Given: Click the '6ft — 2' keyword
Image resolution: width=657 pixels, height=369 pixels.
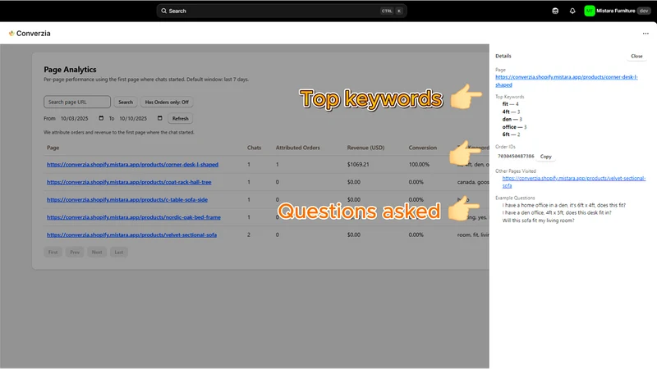Looking at the screenshot, I should [x=511, y=134].
